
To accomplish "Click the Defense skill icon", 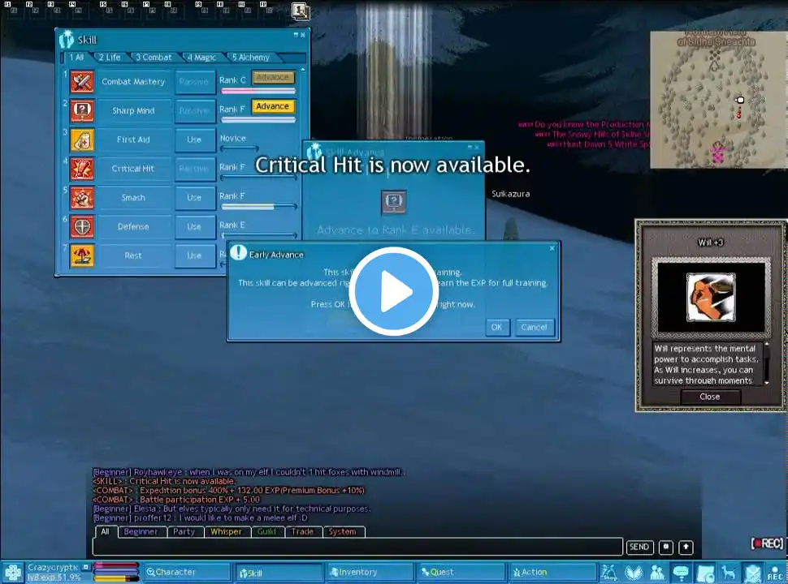I will 82,227.
